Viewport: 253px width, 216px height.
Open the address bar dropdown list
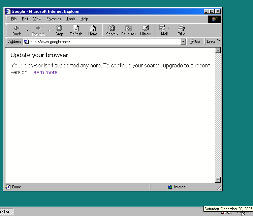tap(183, 41)
